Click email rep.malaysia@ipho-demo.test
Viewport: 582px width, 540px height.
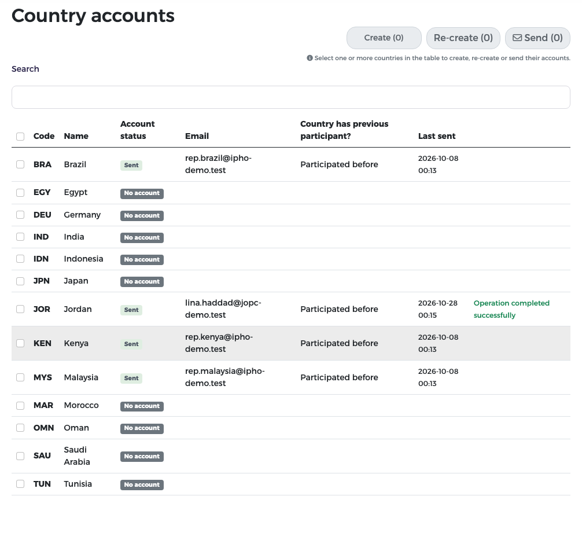(225, 377)
